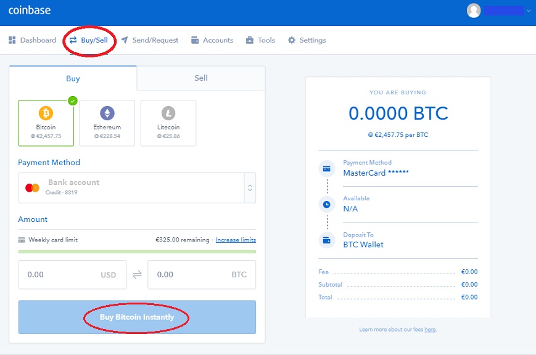Click the @ €2,457.75 per BTC rate
Screen dimensions: 536x355
tap(398, 135)
